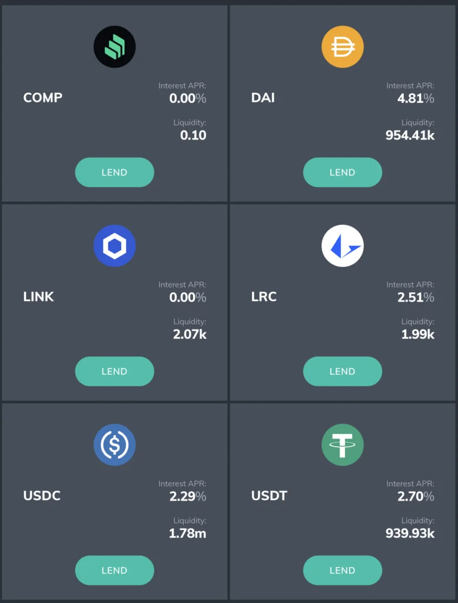The height and width of the screenshot is (603, 458).
Task: Click the LINK token name label
Action: (x=39, y=297)
